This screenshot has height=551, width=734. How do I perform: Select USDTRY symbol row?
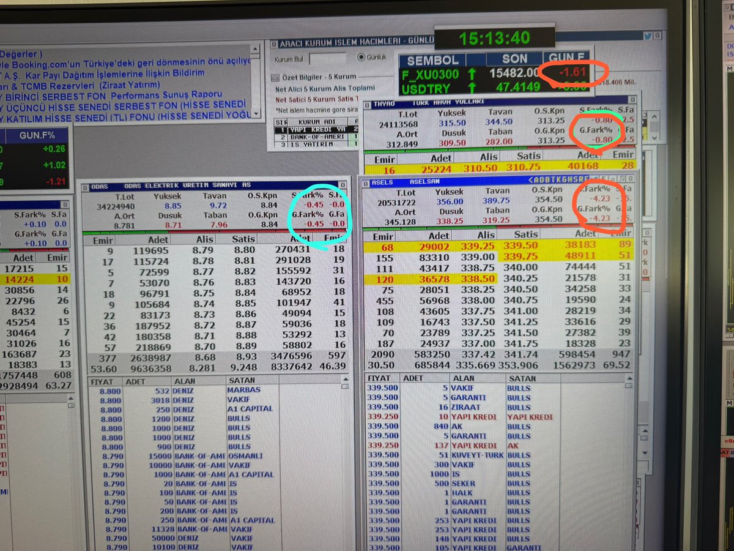click(494, 88)
